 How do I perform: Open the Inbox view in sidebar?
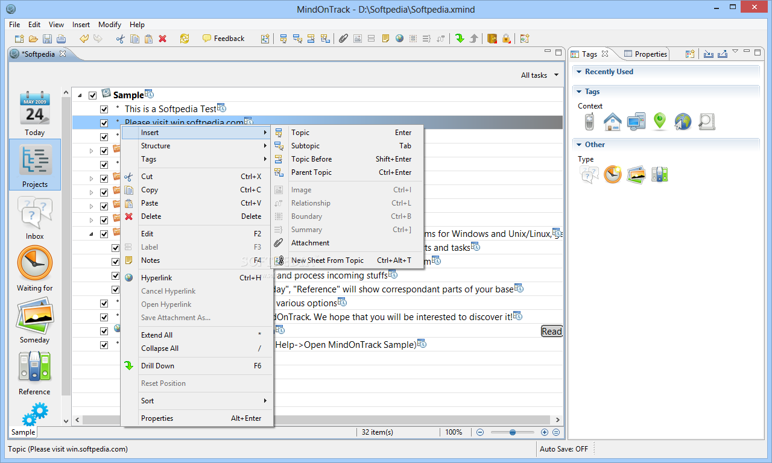click(x=34, y=217)
